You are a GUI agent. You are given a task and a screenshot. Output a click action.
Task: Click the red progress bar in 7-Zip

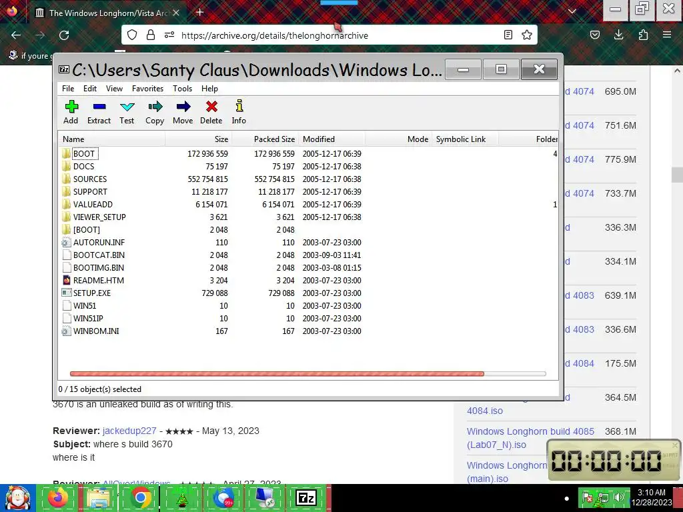point(277,373)
